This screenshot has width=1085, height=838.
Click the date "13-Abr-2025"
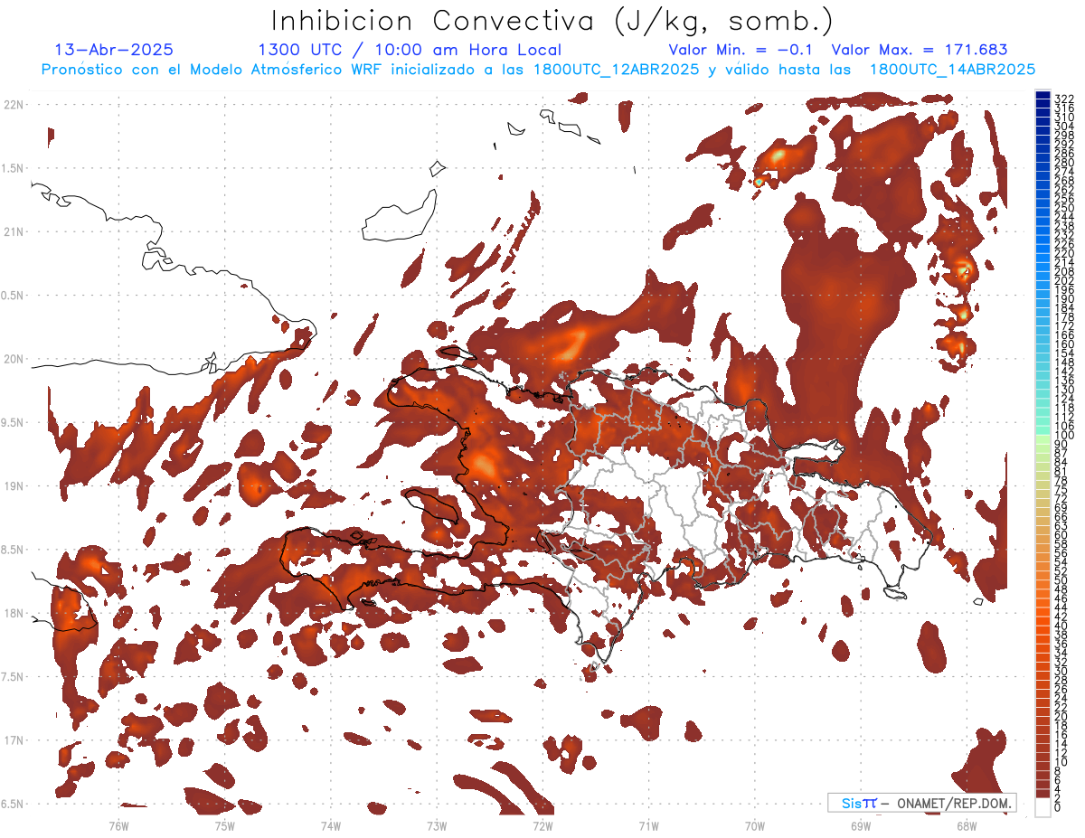(114, 50)
